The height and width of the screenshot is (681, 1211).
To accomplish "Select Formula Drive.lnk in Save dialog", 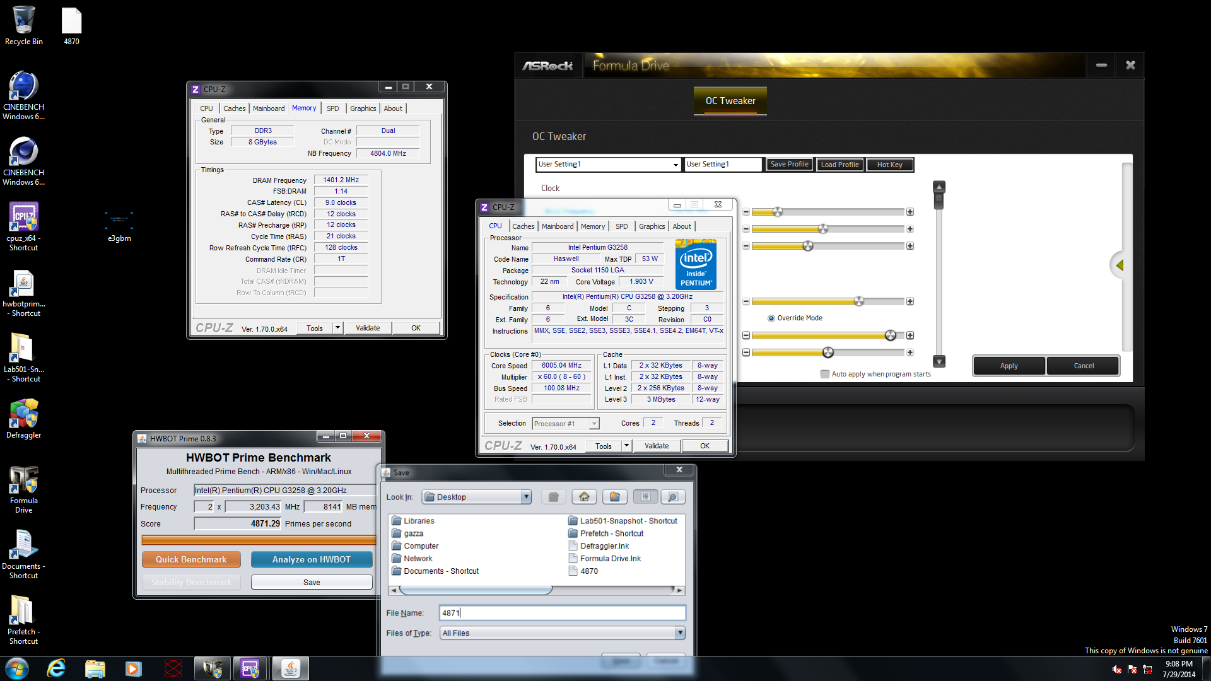I will (604, 559).
